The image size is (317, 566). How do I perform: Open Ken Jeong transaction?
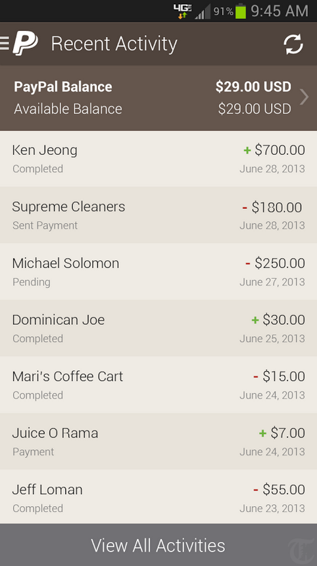pyautogui.click(x=158, y=159)
